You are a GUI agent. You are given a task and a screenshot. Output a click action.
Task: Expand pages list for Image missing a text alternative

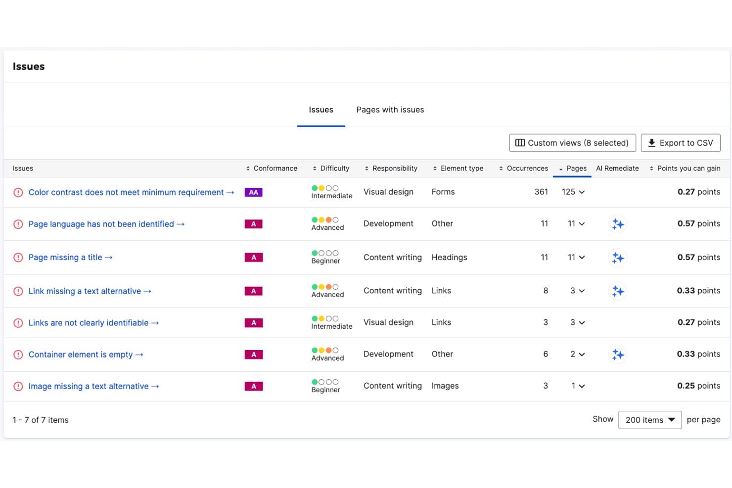click(x=578, y=386)
